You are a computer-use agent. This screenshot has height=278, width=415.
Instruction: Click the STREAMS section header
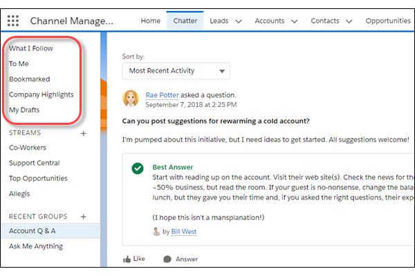[25, 133]
